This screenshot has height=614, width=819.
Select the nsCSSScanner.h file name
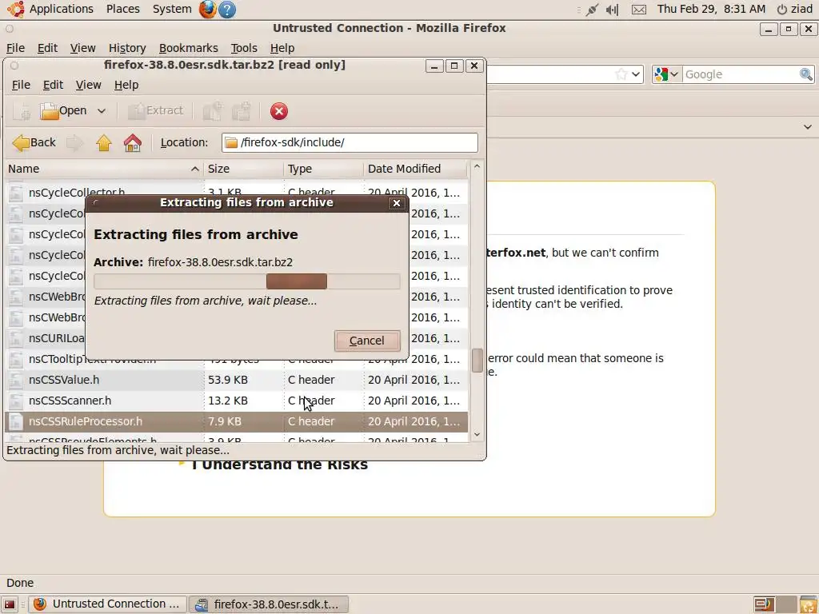click(70, 401)
